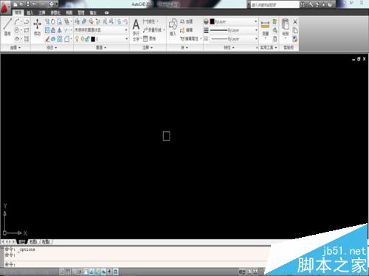Toggle Quick Properties in status bar

click(115, 272)
